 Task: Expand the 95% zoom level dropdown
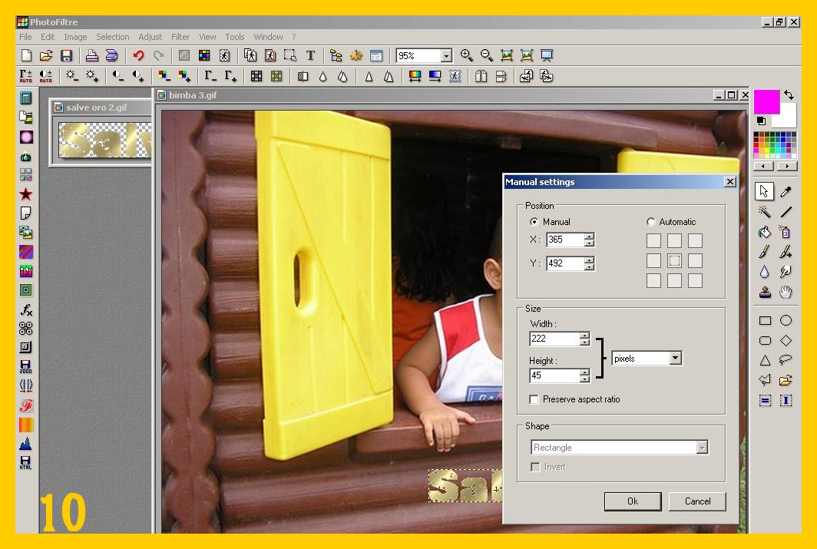[x=446, y=55]
